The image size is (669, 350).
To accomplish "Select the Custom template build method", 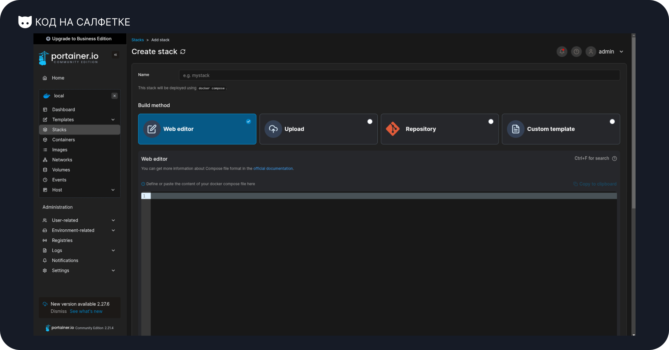I will pyautogui.click(x=561, y=129).
